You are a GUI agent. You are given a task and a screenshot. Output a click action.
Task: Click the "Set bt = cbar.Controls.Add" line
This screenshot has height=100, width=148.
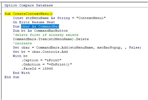click(40, 52)
